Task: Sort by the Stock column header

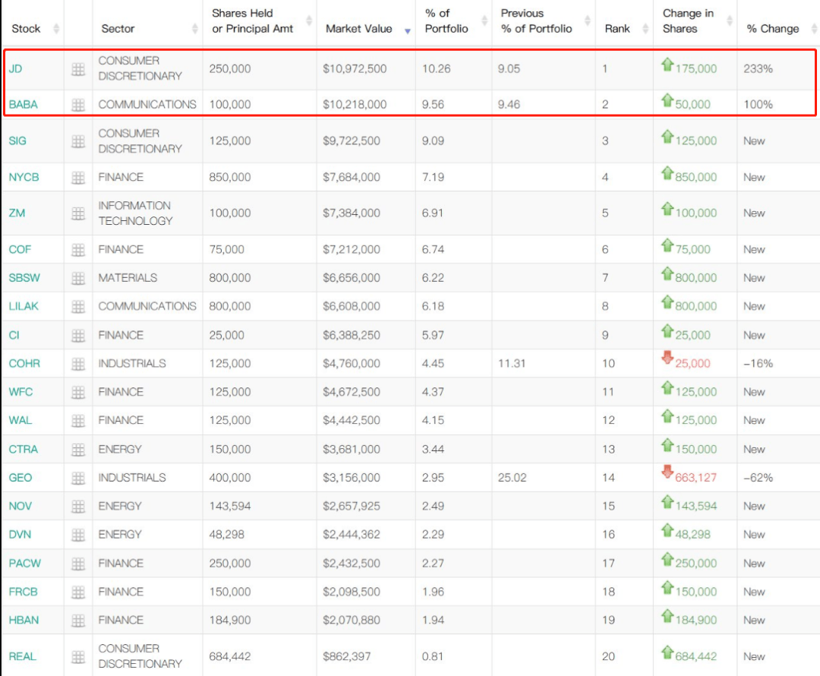Action: (27, 29)
